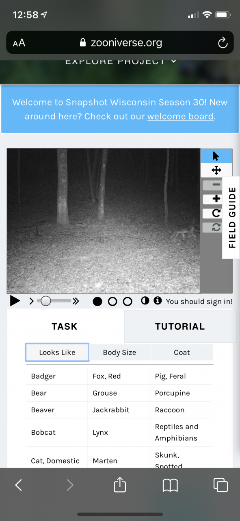Play the image sequence
The height and width of the screenshot is (521, 240).
click(x=15, y=301)
